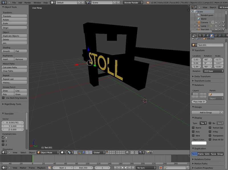Select the translate manipulator arrow icon
The height and width of the screenshot is (170, 228).
[x=83, y=152]
